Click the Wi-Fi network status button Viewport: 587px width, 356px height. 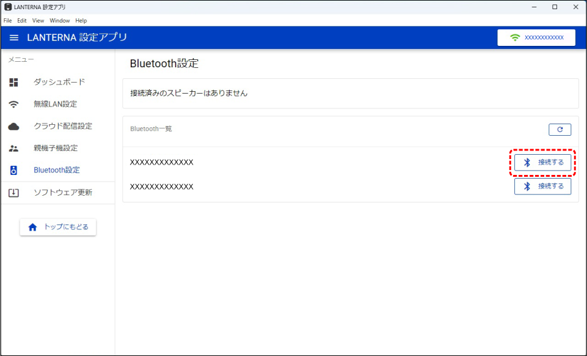coord(536,38)
